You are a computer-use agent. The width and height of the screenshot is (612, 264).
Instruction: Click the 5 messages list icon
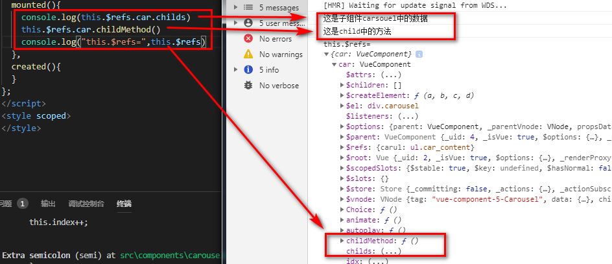[x=248, y=8]
